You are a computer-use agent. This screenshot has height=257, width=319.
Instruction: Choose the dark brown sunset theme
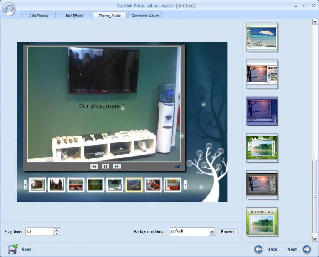pyautogui.click(x=262, y=185)
